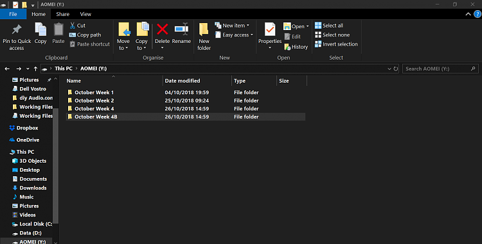
Task: Rename the selected folder
Action: [181, 33]
